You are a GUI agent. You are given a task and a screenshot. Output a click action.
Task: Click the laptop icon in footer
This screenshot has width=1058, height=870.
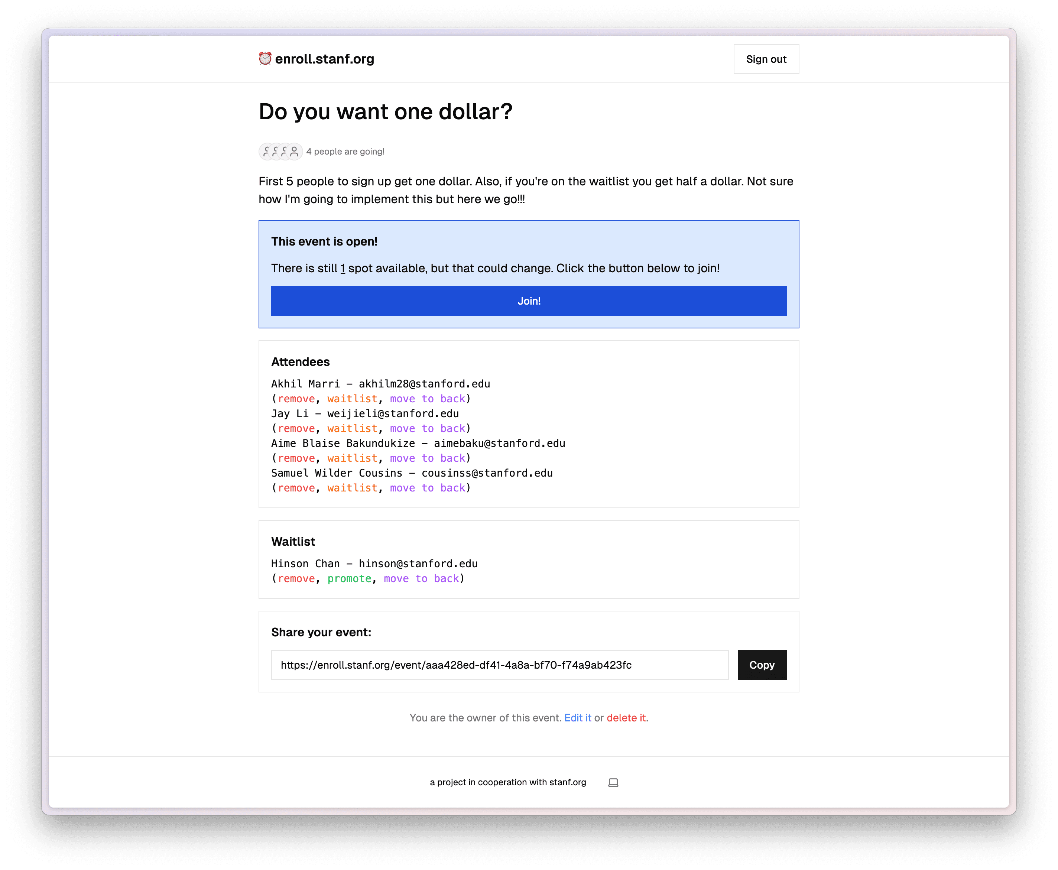(x=613, y=782)
